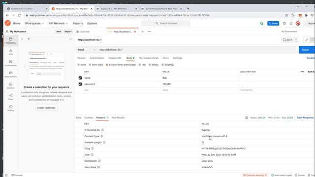Open the No Environment selector
Screen dimensions: 315x177
[289, 31]
